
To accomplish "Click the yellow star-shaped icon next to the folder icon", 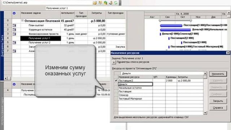I will coord(100,3).
